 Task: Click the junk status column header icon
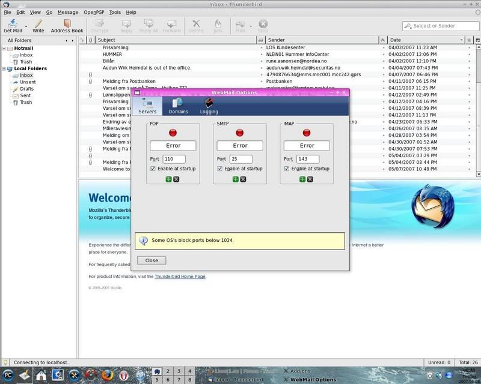[383, 40]
